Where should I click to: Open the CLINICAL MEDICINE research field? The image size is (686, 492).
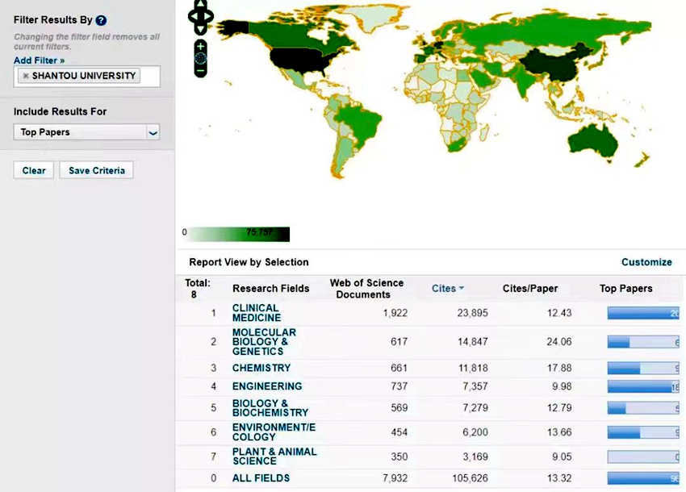[x=257, y=313]
